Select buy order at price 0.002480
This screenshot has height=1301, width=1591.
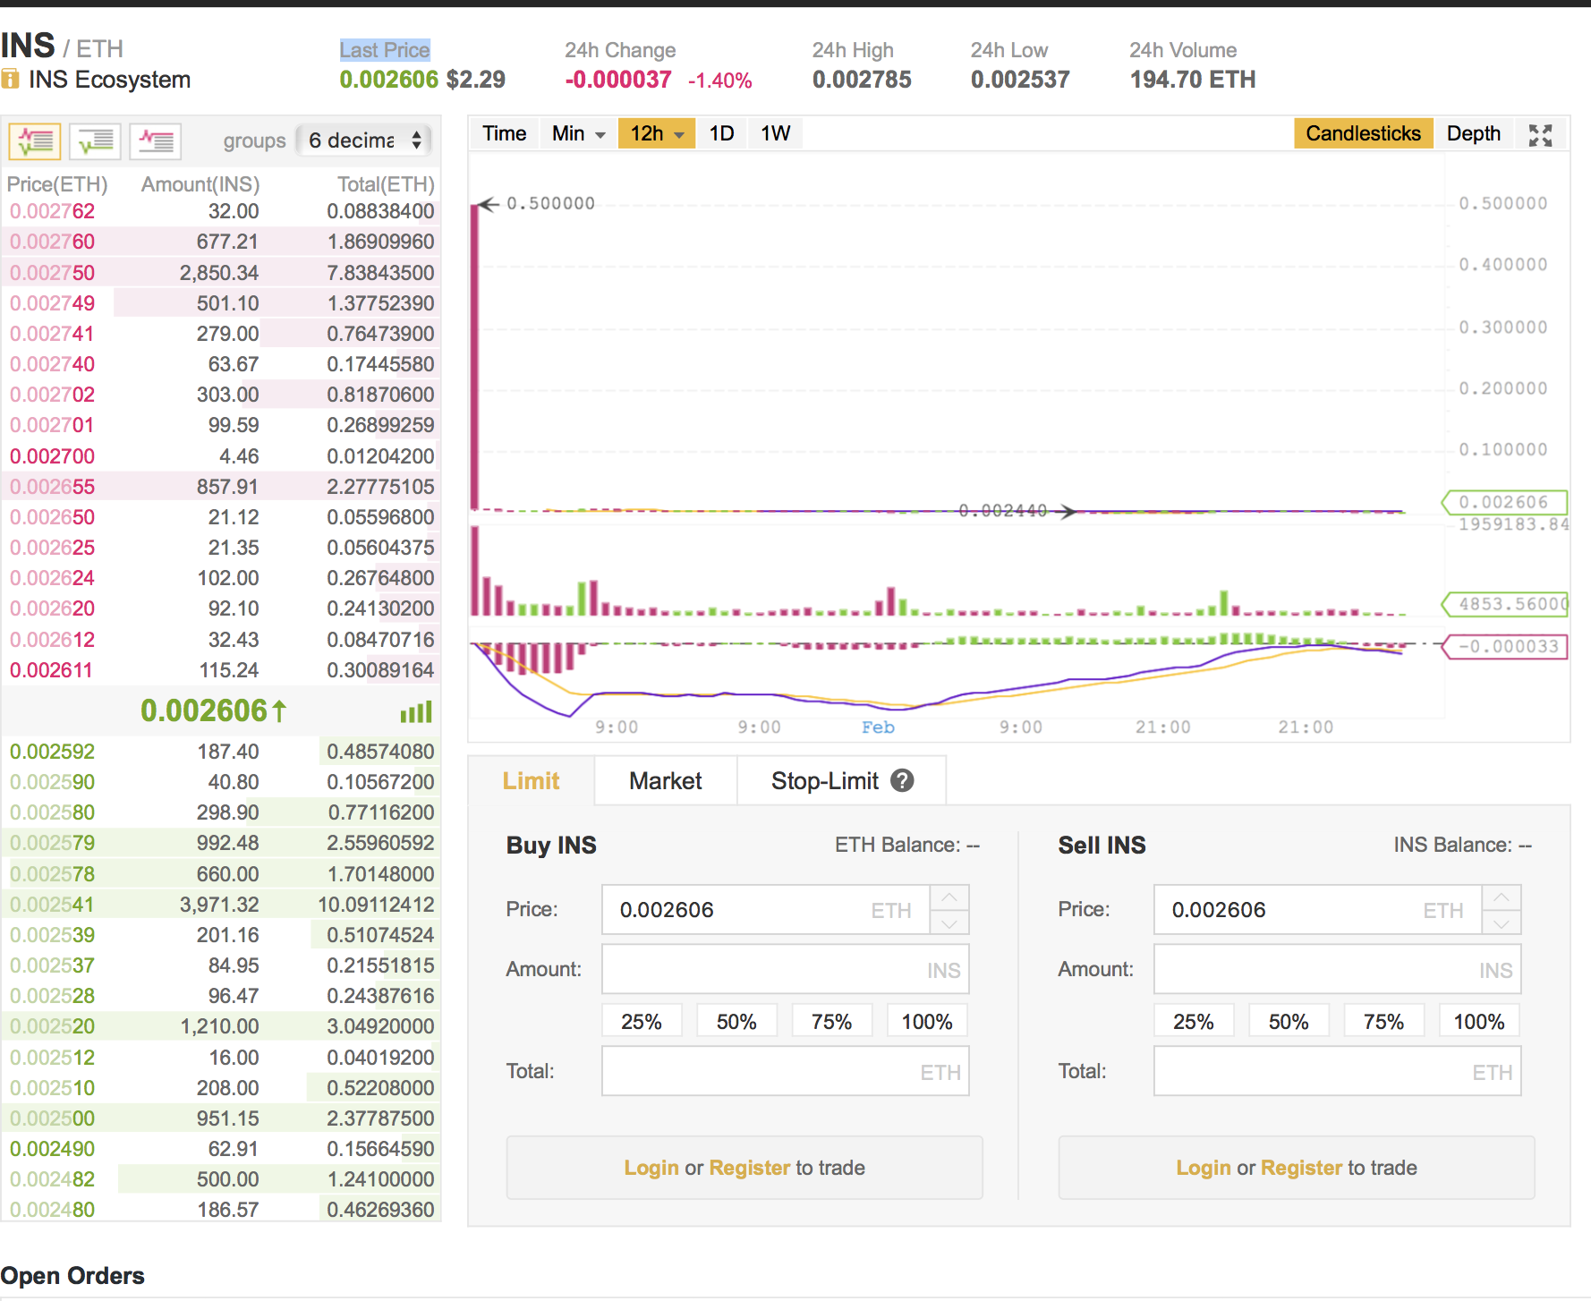tap(221, 1209)
